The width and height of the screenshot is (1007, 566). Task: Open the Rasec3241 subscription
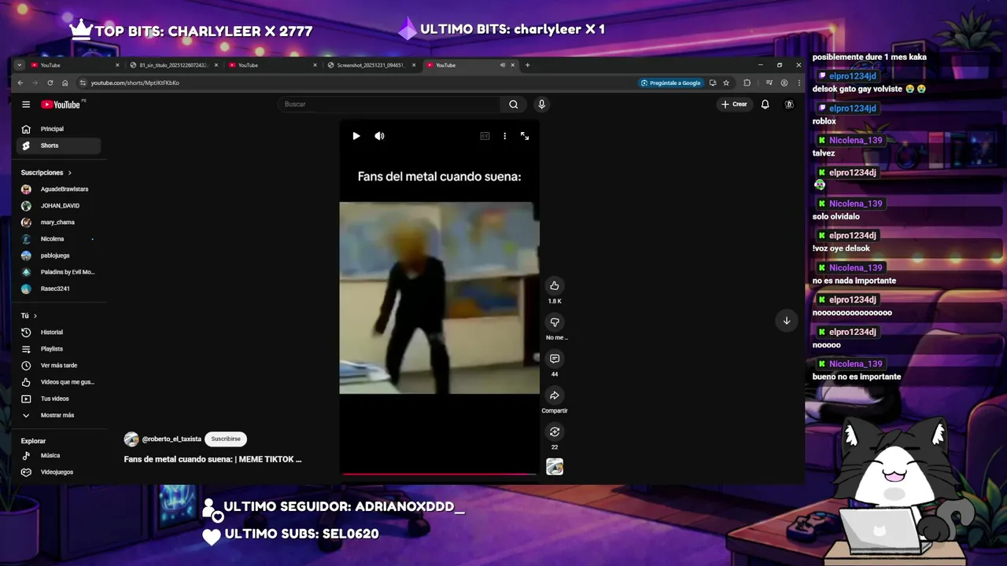coord(58,289)
